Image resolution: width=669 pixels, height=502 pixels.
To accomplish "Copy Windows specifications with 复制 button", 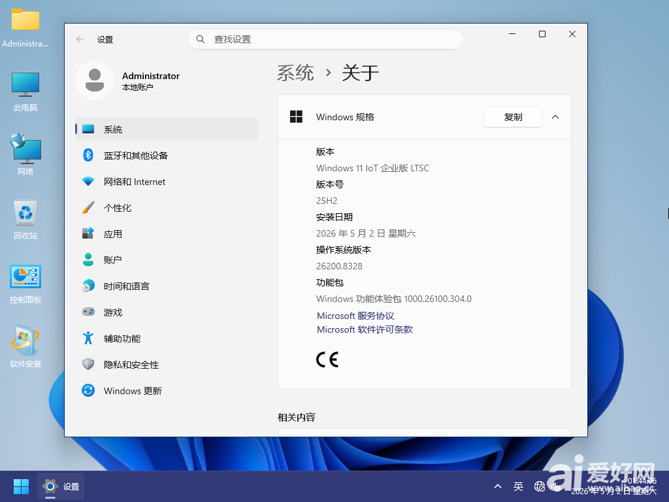I will coord(512,117).
